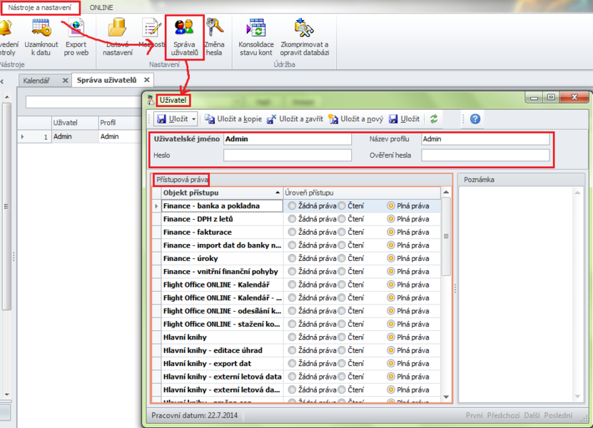The width and height of the screenshot is (593, 428).
Task: Click Uložit a zavřít toolbar button
Action: pos(295,119)
